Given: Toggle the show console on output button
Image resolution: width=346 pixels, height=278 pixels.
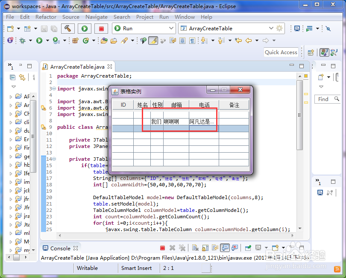Looking at the screenshot, I should point(225,248).
